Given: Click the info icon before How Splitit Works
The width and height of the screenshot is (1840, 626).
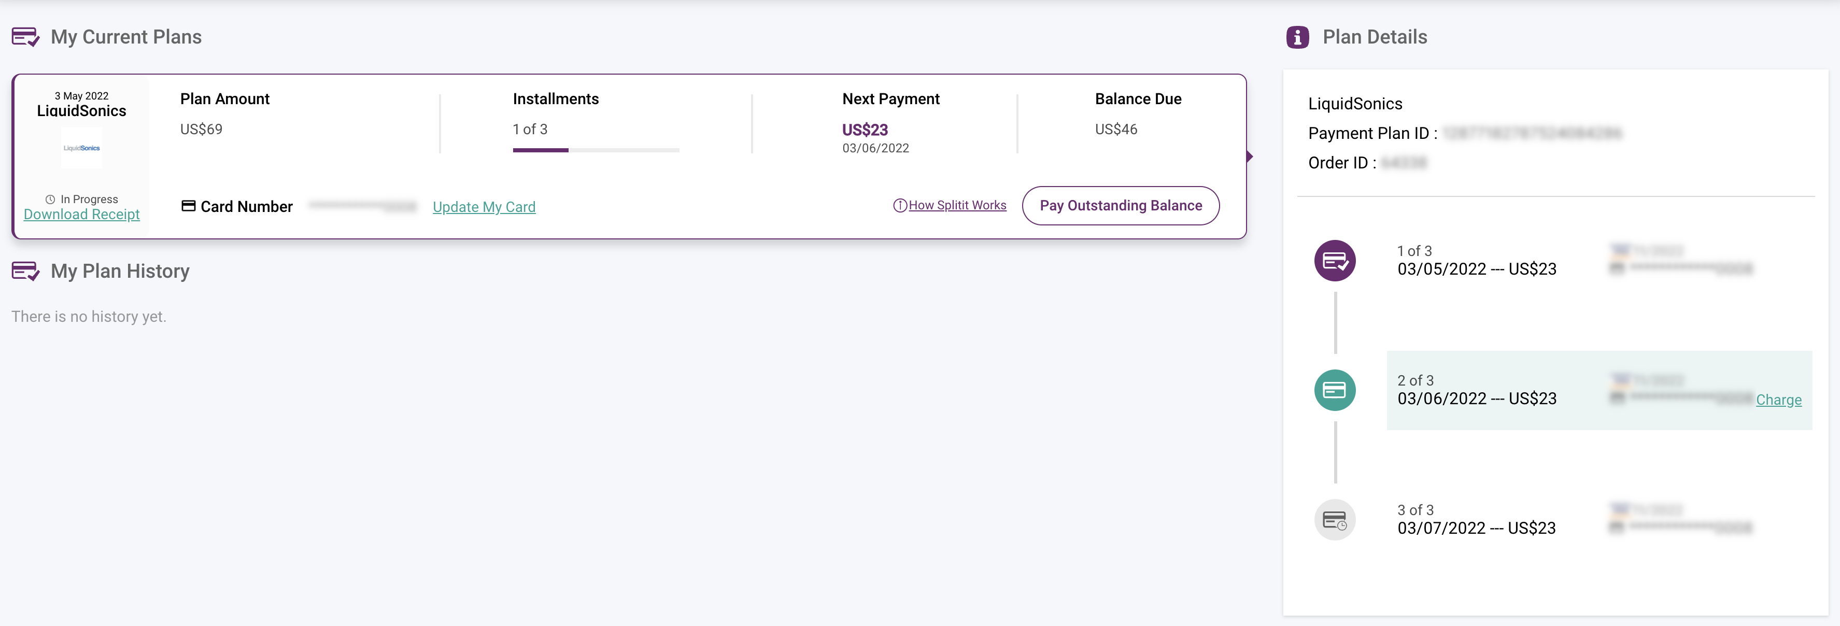Looking at the screenshot, I should (x=900, y=206).
